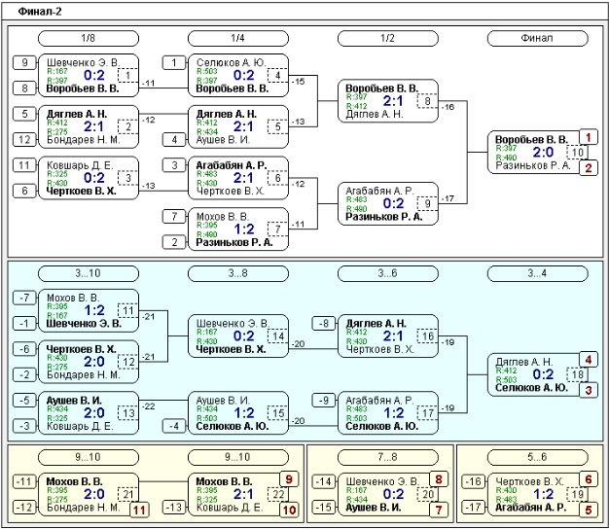This screenshot has width=609, height=529.
Task: Select the dashed match number 14 box
Action: [x=277, y=336]
